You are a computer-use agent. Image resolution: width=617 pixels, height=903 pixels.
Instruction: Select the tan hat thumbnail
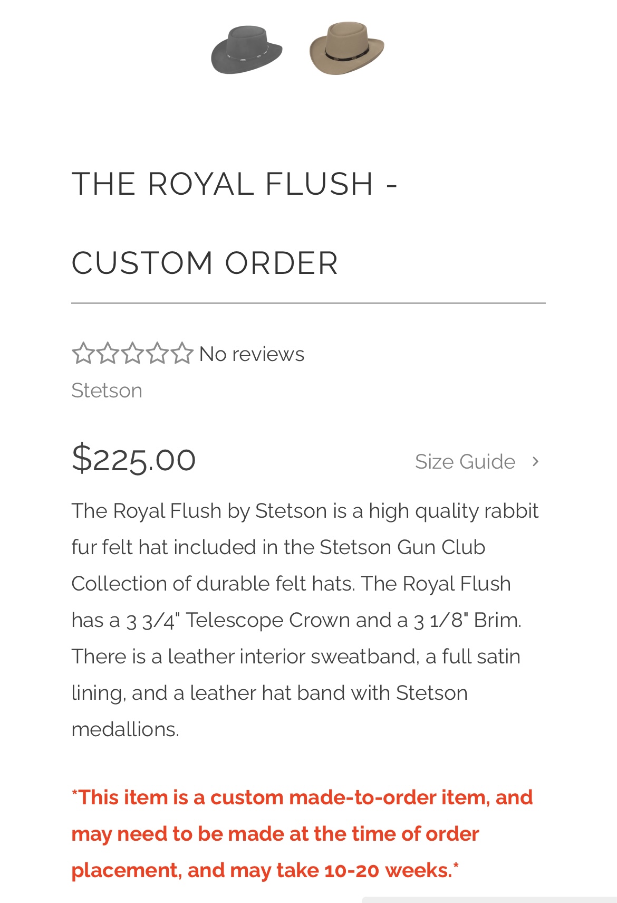click(x=346, y=48)
